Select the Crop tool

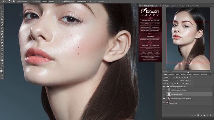coord(2,20)
